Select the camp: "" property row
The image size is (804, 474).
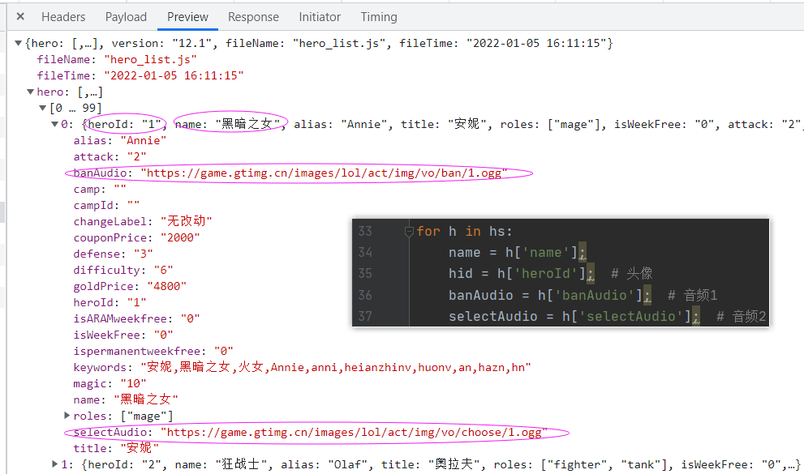tap(100, 190)
